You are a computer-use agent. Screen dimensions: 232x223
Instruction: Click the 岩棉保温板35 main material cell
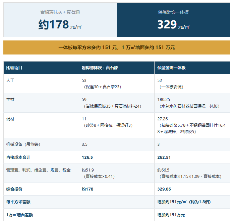117,103
